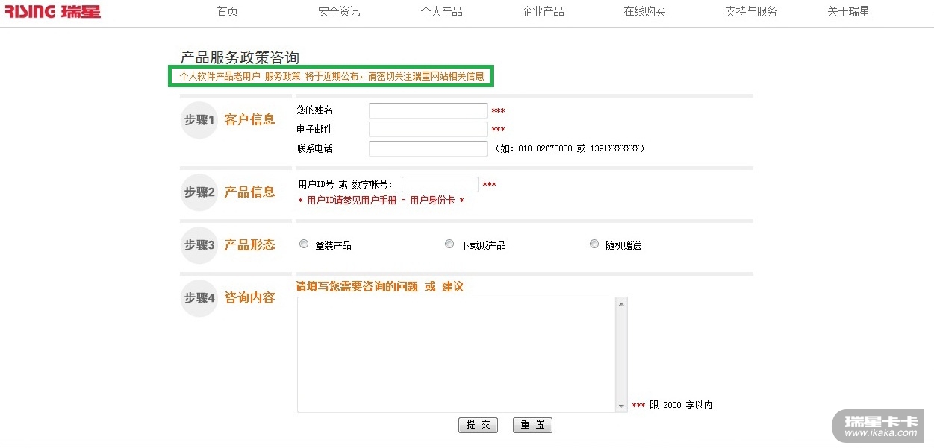Screen dimensions: 934x448
Task: Click the 步骤4 咨询内容 label
Action: point(228,297)
